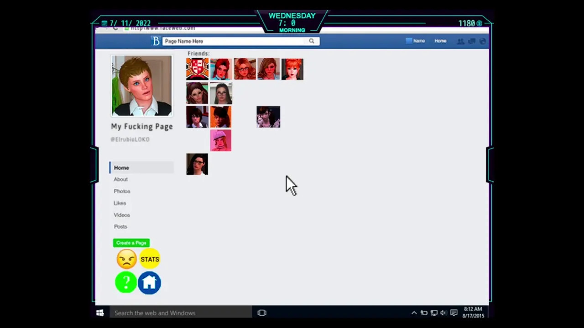
Task: Open the friend wearing a pink hat
Action: [221, 140]
